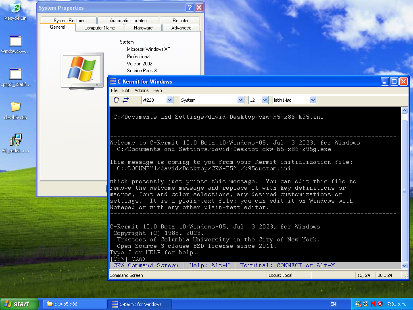413x310 pixels.
Task: Switch to Computer Name tab
Action: click(100, 28)
